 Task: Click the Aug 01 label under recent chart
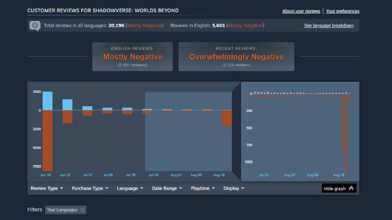tap(290, 175)
